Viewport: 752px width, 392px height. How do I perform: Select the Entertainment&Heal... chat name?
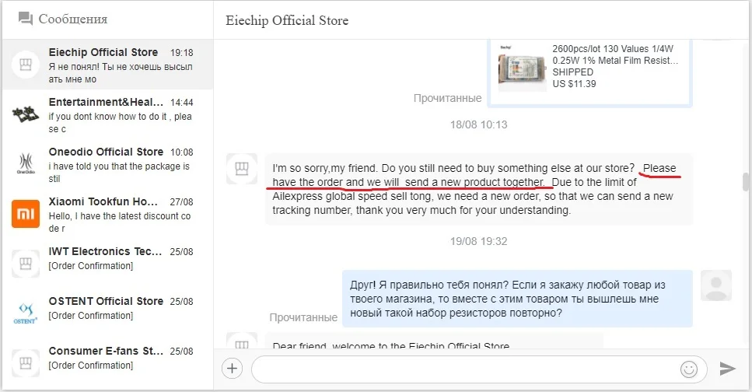pos(106,102)
